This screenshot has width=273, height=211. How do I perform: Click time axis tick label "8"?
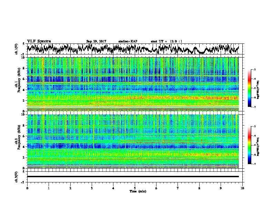coord(199,188)
